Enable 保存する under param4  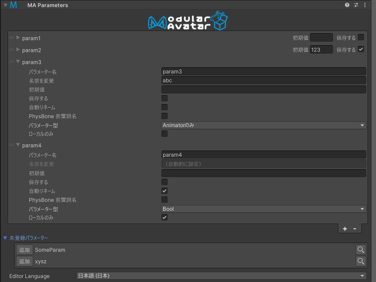point(164,182)
